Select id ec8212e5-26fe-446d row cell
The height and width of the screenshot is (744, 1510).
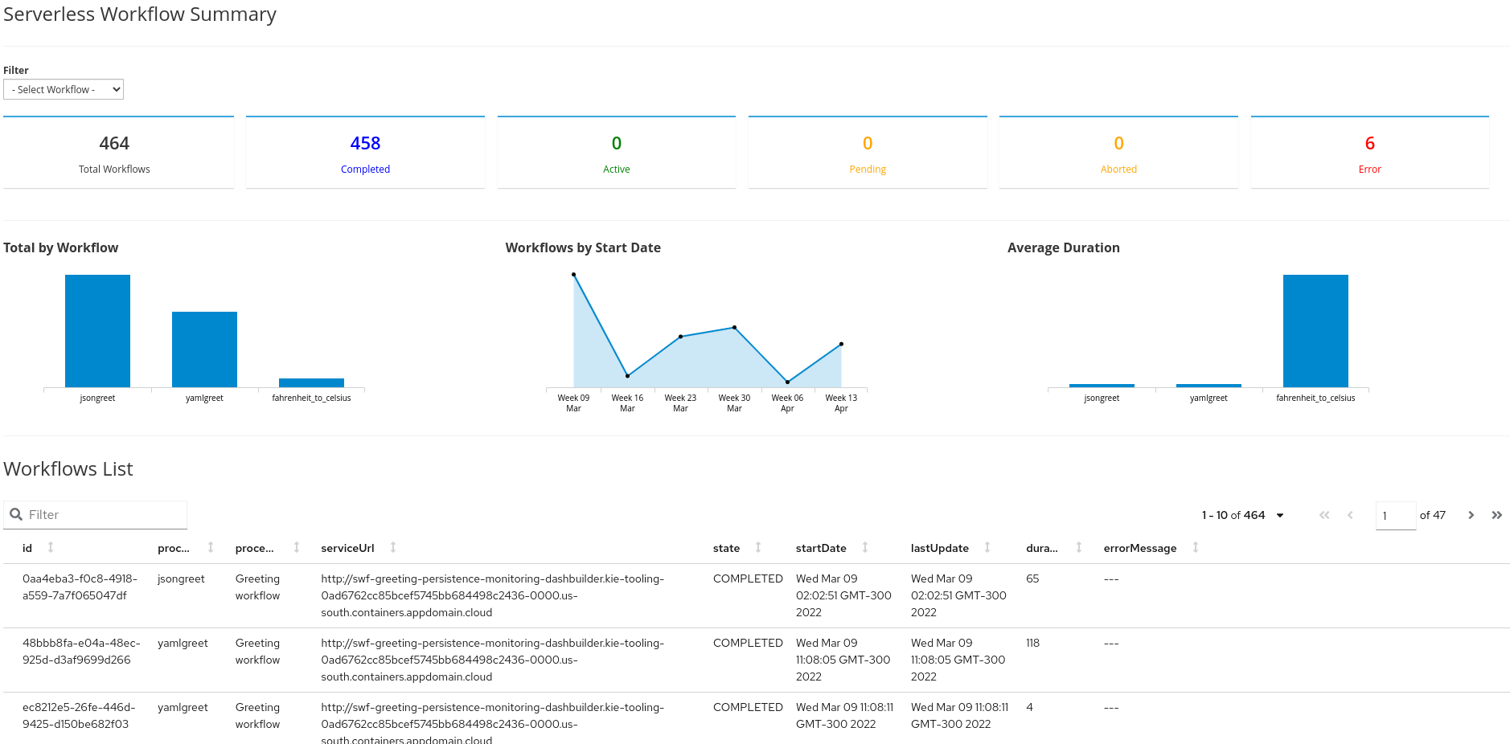coord(79,716)
